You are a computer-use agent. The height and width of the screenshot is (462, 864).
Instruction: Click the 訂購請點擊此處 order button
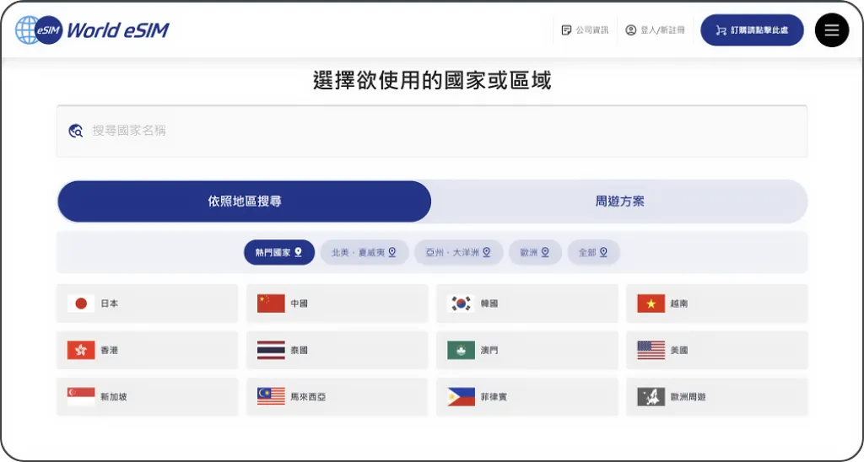pyautogui.click(x=752, y=30)
